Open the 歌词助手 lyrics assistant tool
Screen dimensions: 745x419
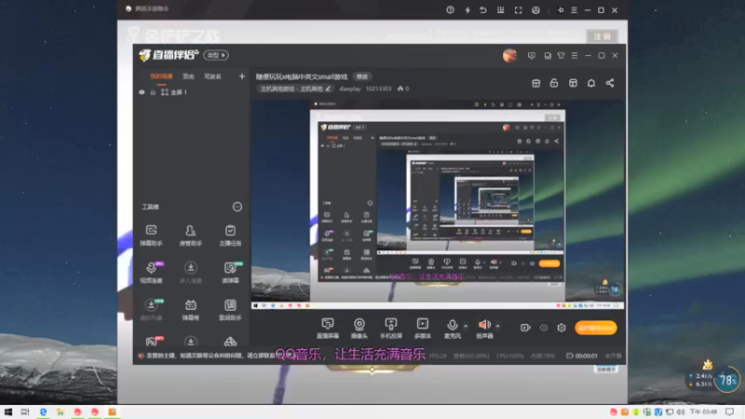pyautogui.click(x=230, y=310)
